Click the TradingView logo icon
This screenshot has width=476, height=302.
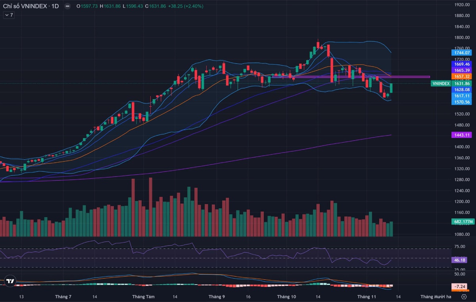[x=10, y=281]
